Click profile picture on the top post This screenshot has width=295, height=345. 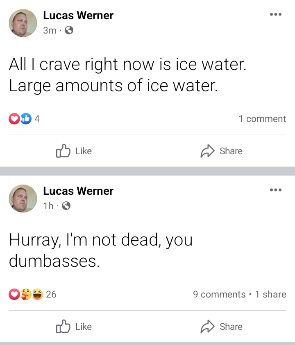point(23,23)
